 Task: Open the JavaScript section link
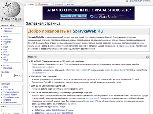(x=8, y=39)
